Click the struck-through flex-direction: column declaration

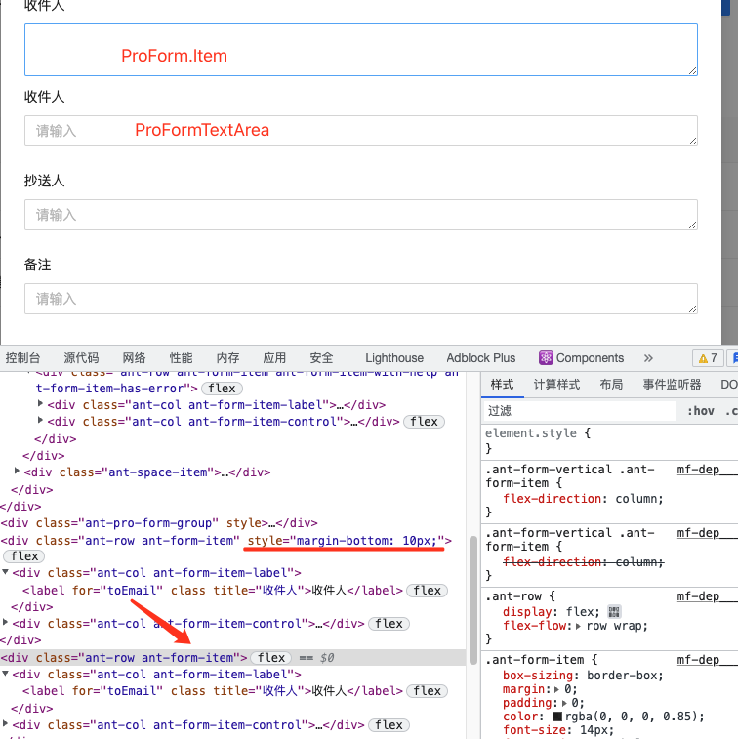click(x=584, y=562)
